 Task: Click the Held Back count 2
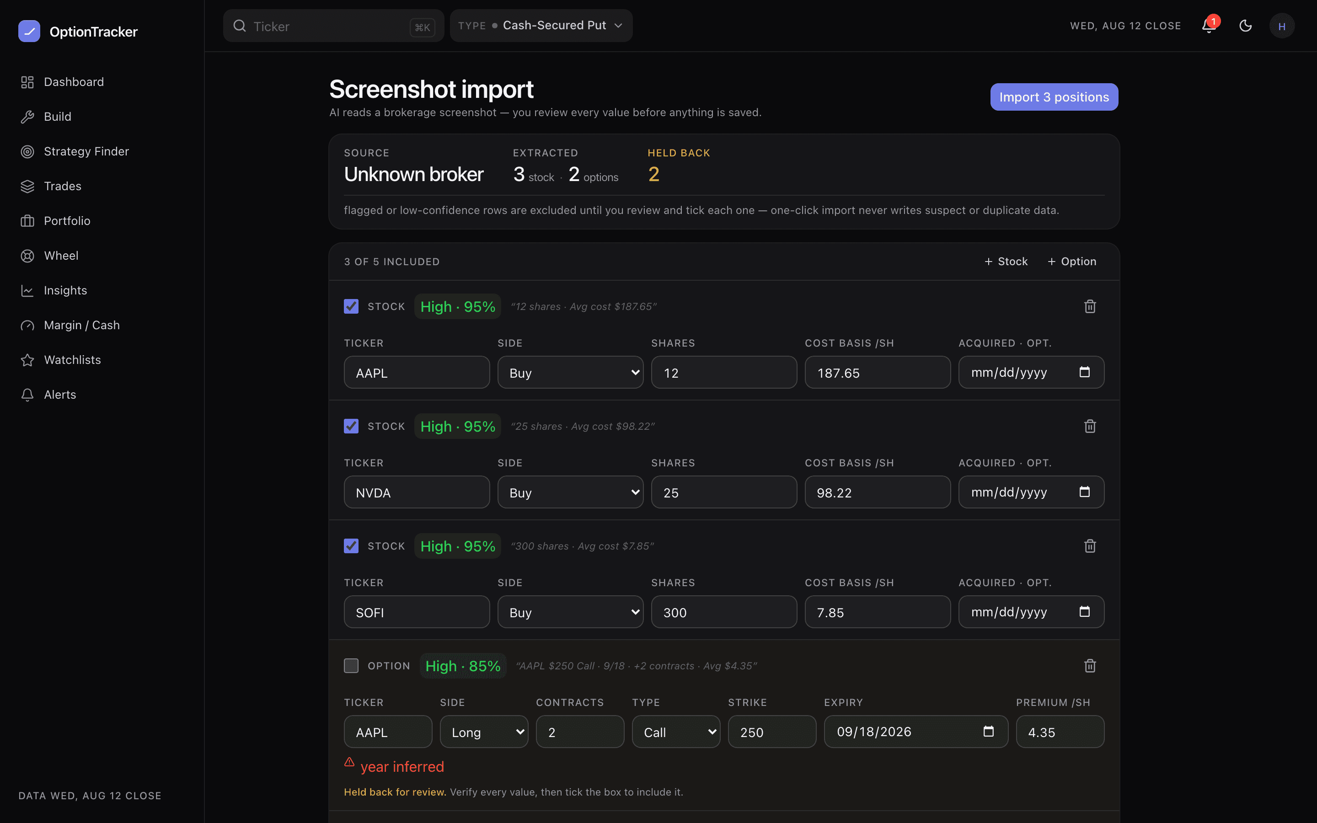coord(653,174)
